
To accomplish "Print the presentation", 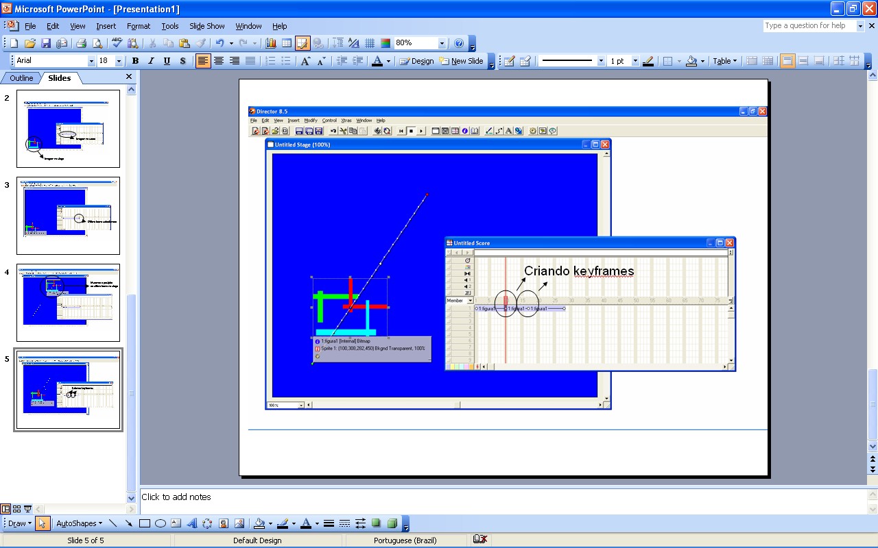I will (x=81, y=43).
